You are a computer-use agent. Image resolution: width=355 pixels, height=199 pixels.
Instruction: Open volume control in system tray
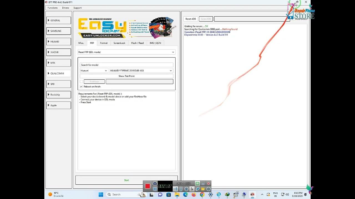pyautogui.click(x=287, y=195)
